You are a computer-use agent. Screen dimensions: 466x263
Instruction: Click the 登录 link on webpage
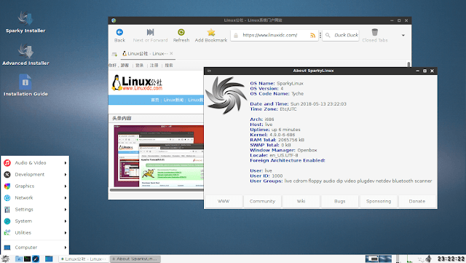click(x=139, y=66)
